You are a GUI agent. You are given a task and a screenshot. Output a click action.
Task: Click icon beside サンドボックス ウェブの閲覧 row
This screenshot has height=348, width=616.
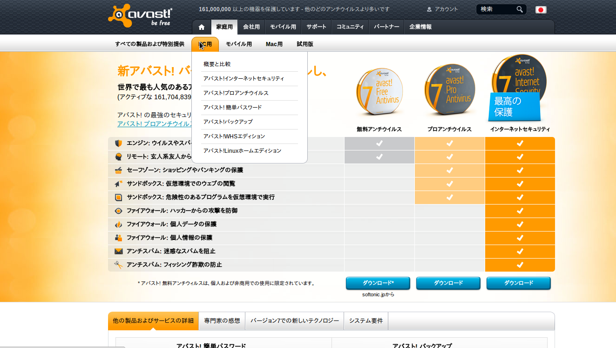coord(118,184)
